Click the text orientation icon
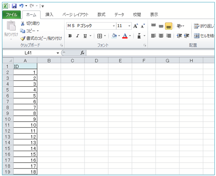216x176 pixels. (179, 26)
